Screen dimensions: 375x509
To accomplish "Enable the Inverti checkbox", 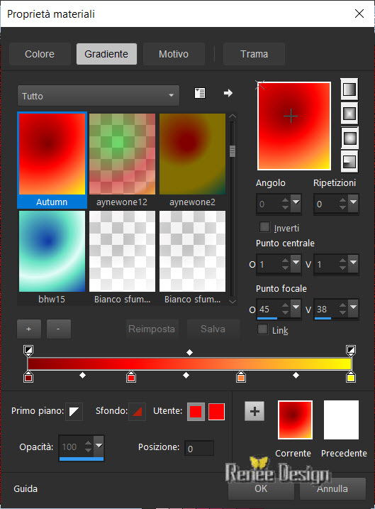I will click(264, 227).
